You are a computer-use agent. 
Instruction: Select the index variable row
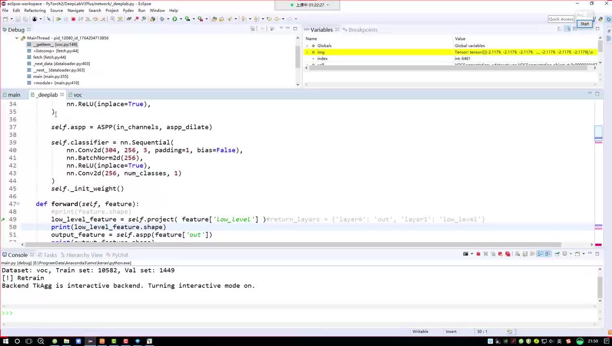click(451, 59)
